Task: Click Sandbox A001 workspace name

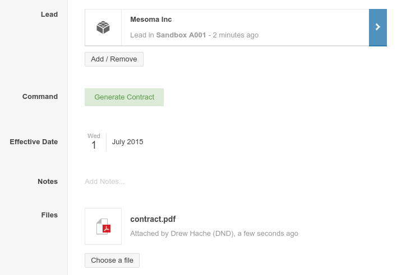Action: point(181,35)
